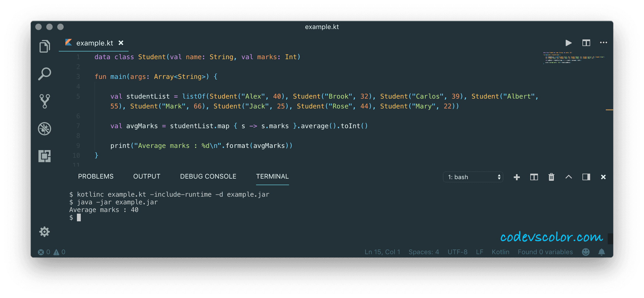Change language mode via Kotlin status item

[500, 252]
